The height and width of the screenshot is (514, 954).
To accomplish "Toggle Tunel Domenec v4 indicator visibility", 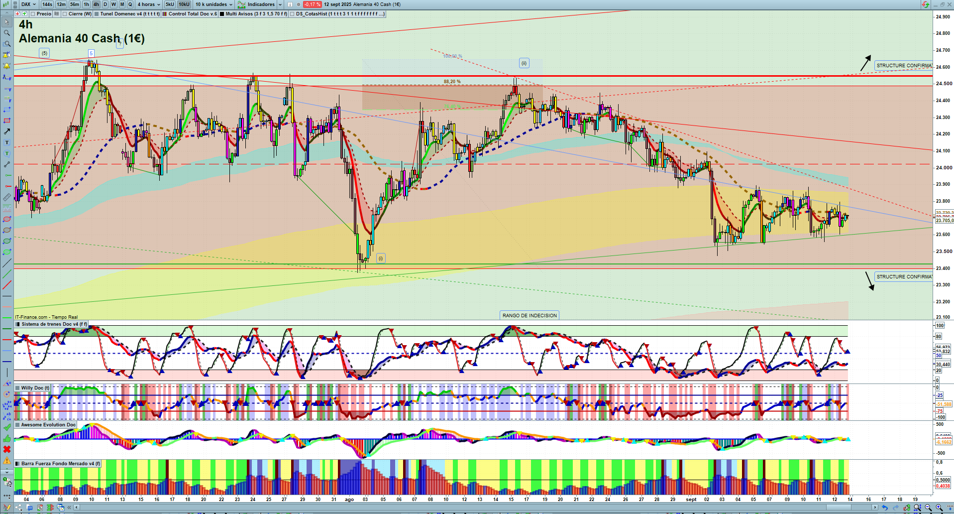I will 97,14.
